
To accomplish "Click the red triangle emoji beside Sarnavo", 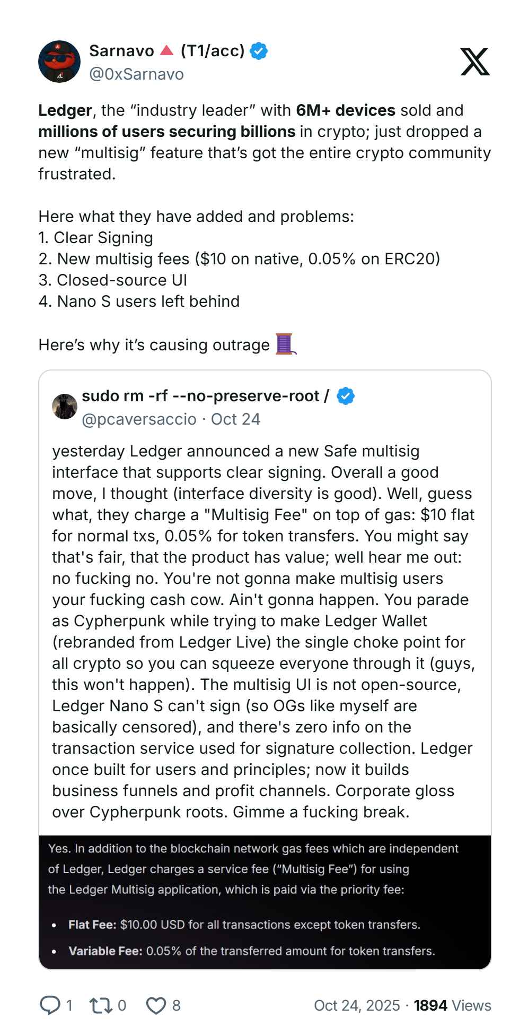I will pos(166,51).
